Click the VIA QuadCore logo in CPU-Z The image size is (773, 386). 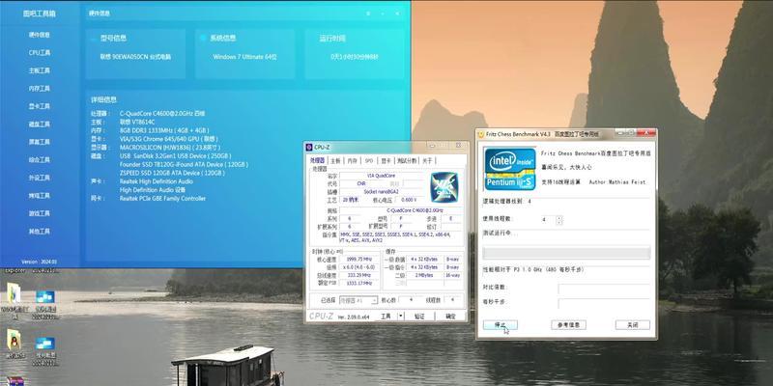(x=444, y=187)
